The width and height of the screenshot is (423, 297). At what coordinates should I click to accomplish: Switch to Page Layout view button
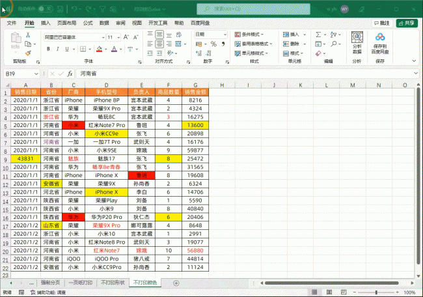[329, 292]
